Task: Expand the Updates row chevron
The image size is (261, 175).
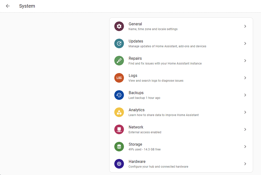Action: (245, 43)
